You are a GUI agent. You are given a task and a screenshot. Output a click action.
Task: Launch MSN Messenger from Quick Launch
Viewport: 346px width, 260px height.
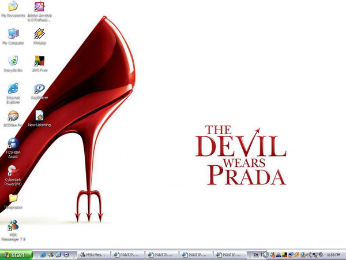pyautogui.click(x=51, y=255)
